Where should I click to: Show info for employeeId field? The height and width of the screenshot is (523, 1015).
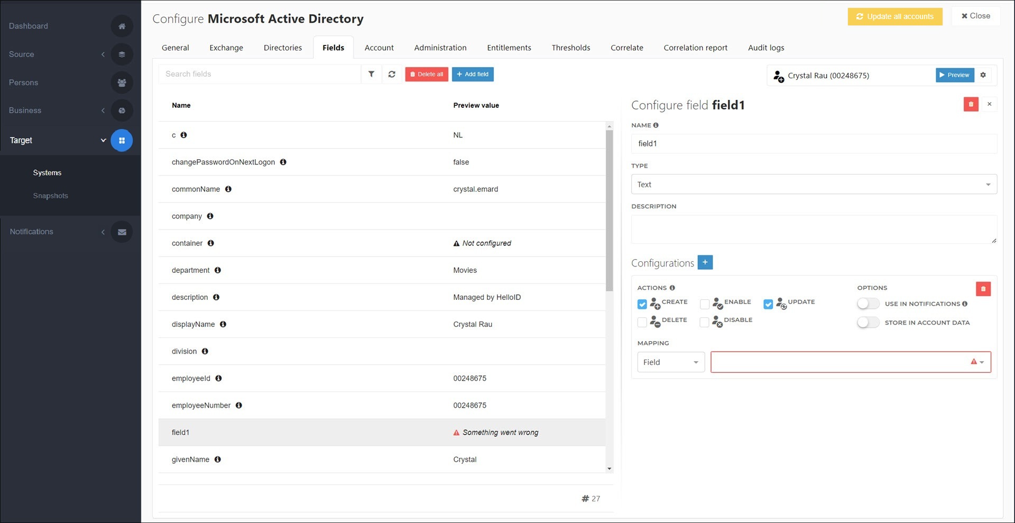coord(218,378)
